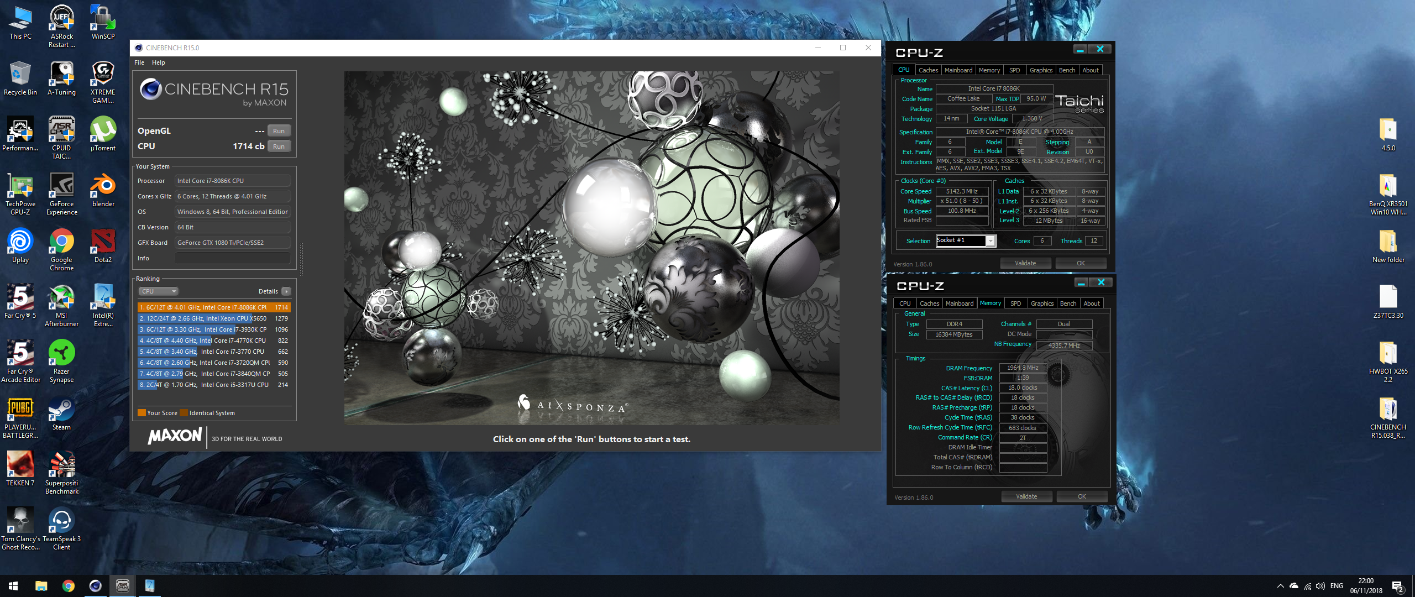Launch the WinSCP desktop shortcut
1415x597 pixels.
tap(103, 23)
